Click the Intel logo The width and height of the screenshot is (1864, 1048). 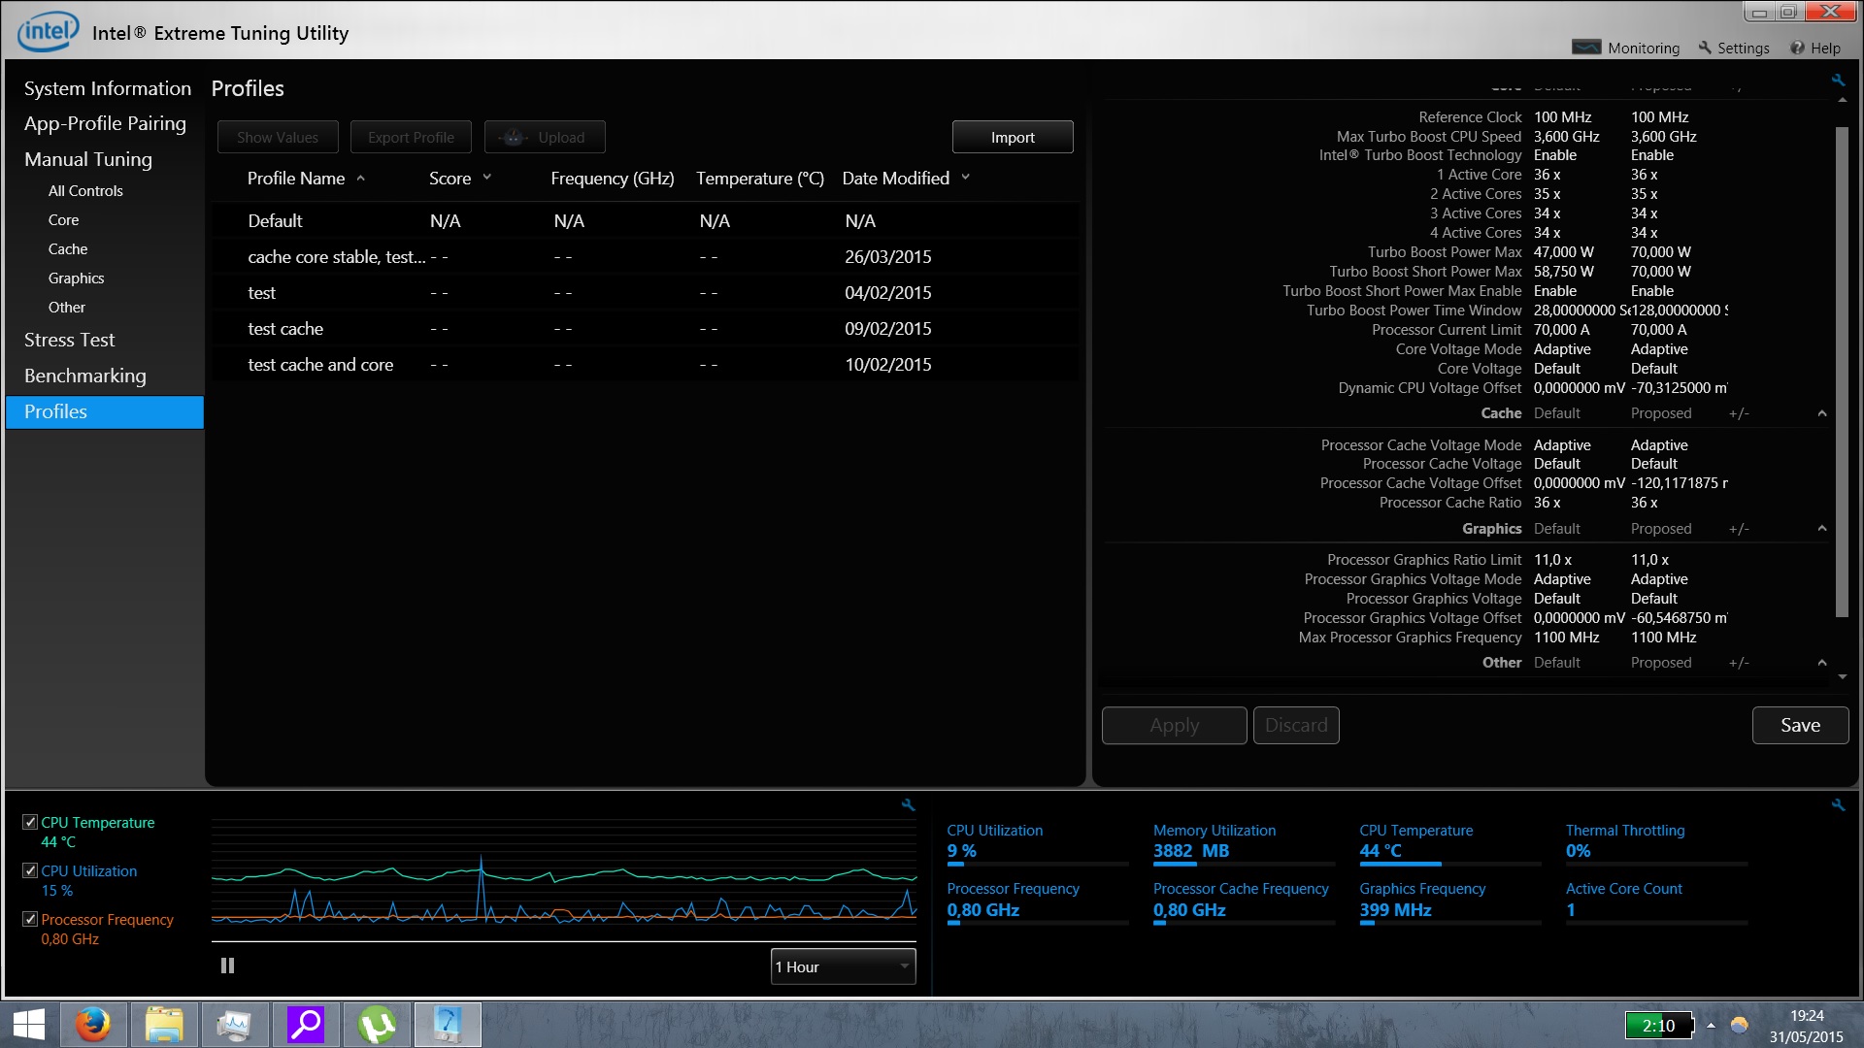[x=48, y=31]
